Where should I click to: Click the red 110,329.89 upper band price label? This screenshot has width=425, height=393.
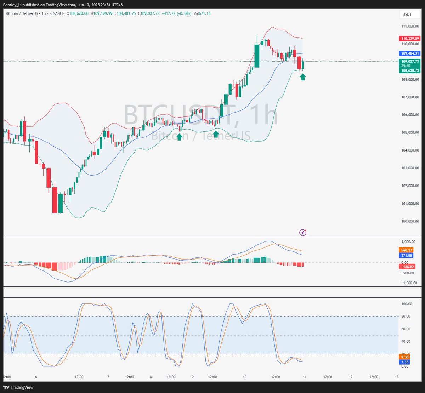point(410,38)
